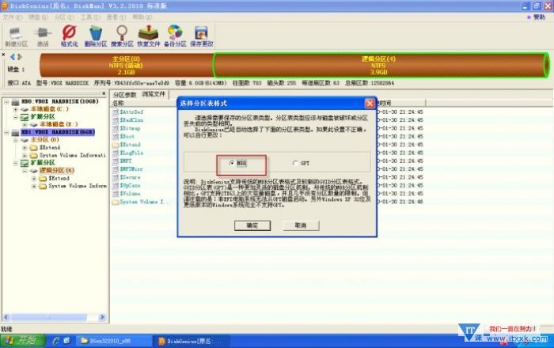Open the Windows 开始 Start button
Image resolution: width=554 pixels, height=348 pixels.
22,341
